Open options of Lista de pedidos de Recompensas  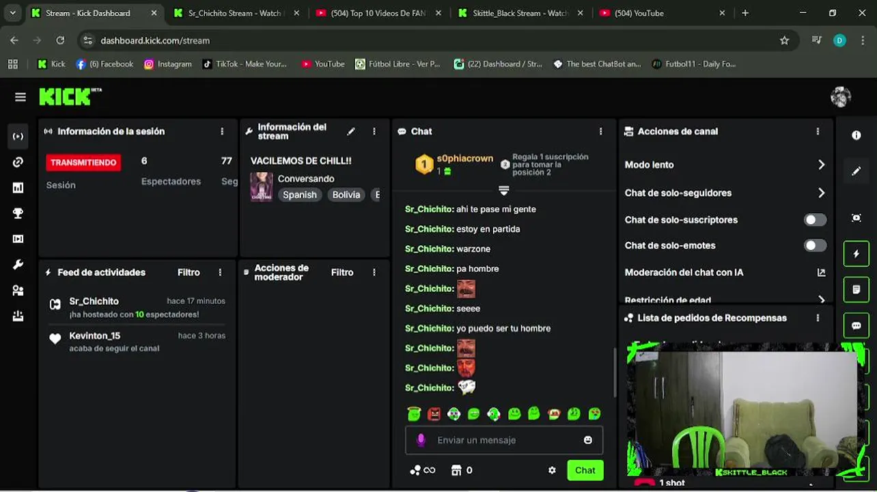[x=818, y=318]
